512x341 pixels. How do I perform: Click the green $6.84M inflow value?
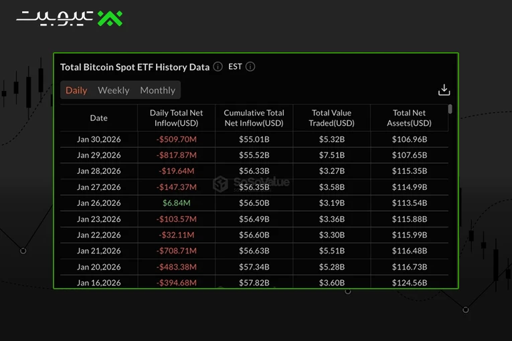(176, 203)
